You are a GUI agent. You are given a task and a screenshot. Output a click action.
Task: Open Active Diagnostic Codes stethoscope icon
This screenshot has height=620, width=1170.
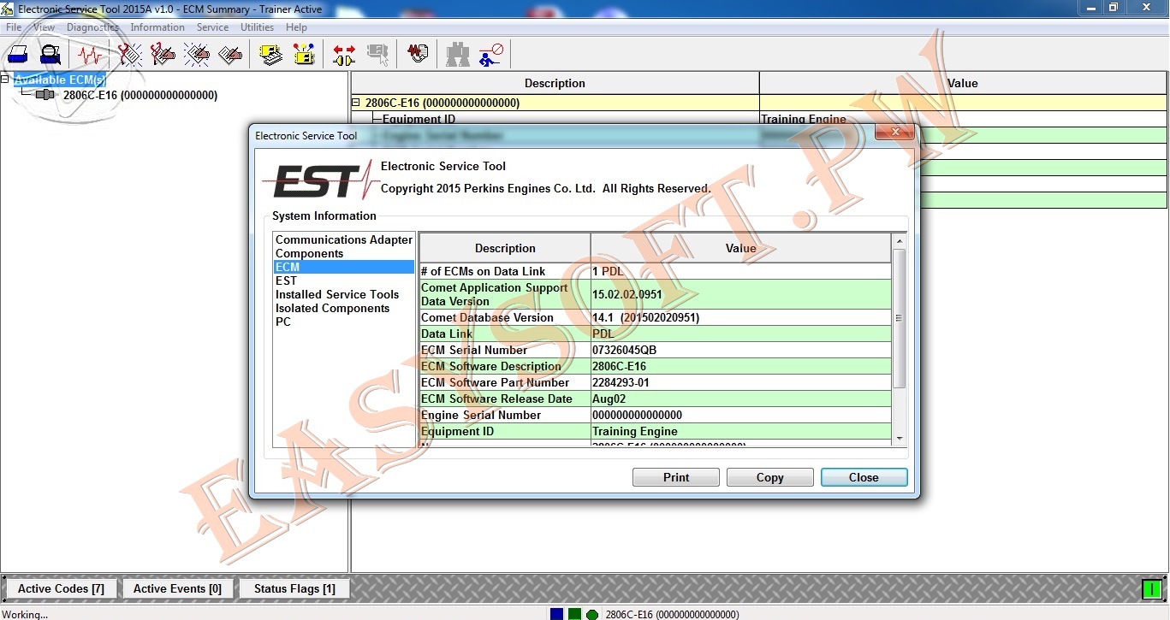coord(130,55)
